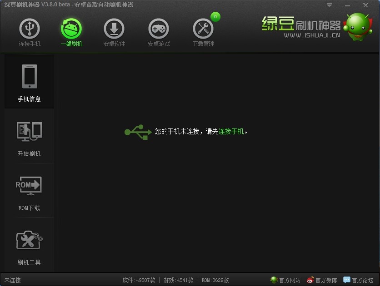The height and width of the screenshot is (286, 380).
Task: Select the 一键刷机 one-click flash icon
Action: click(71, 32)
